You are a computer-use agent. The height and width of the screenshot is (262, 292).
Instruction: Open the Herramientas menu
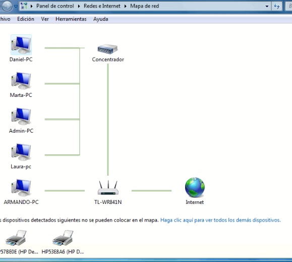point(71,19)
